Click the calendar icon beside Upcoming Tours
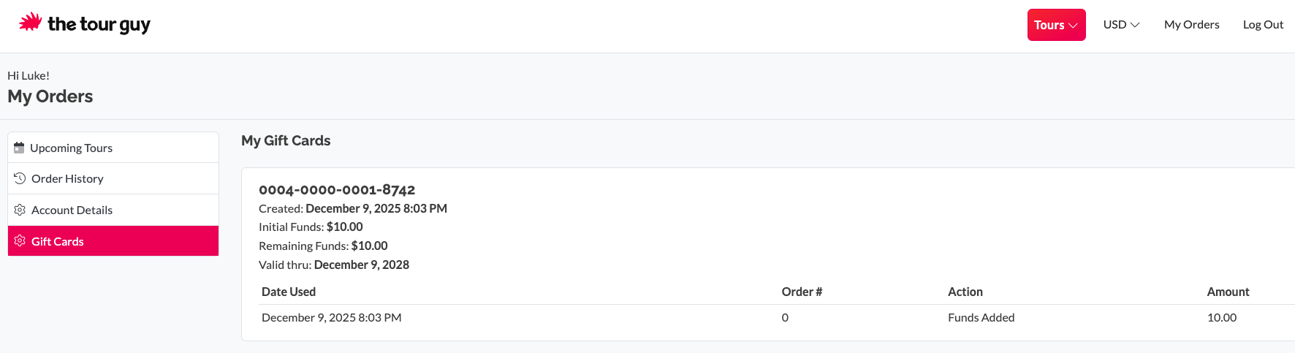This screenshot has height=353, width=1295. pos(20,148)
